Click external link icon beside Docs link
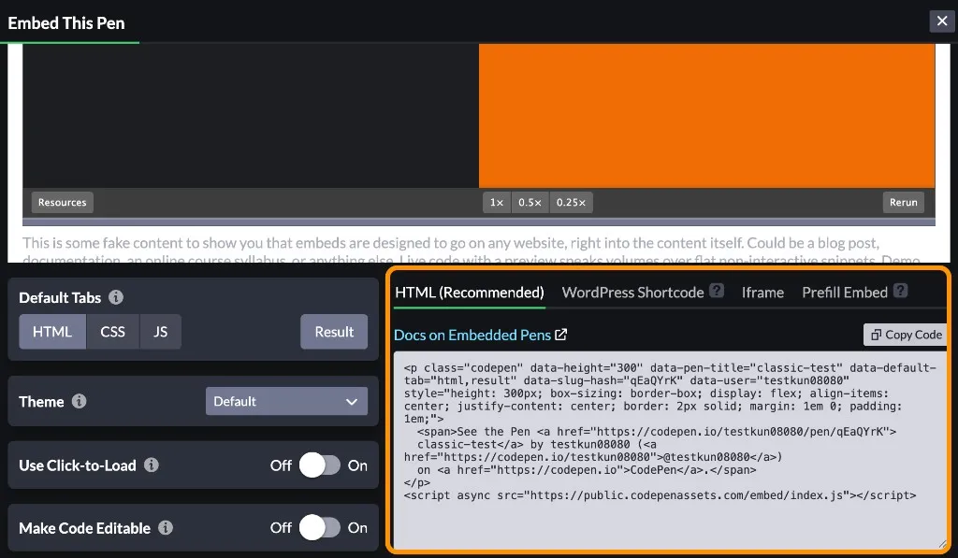Viewport: 958px width, 558px height. 561,335
